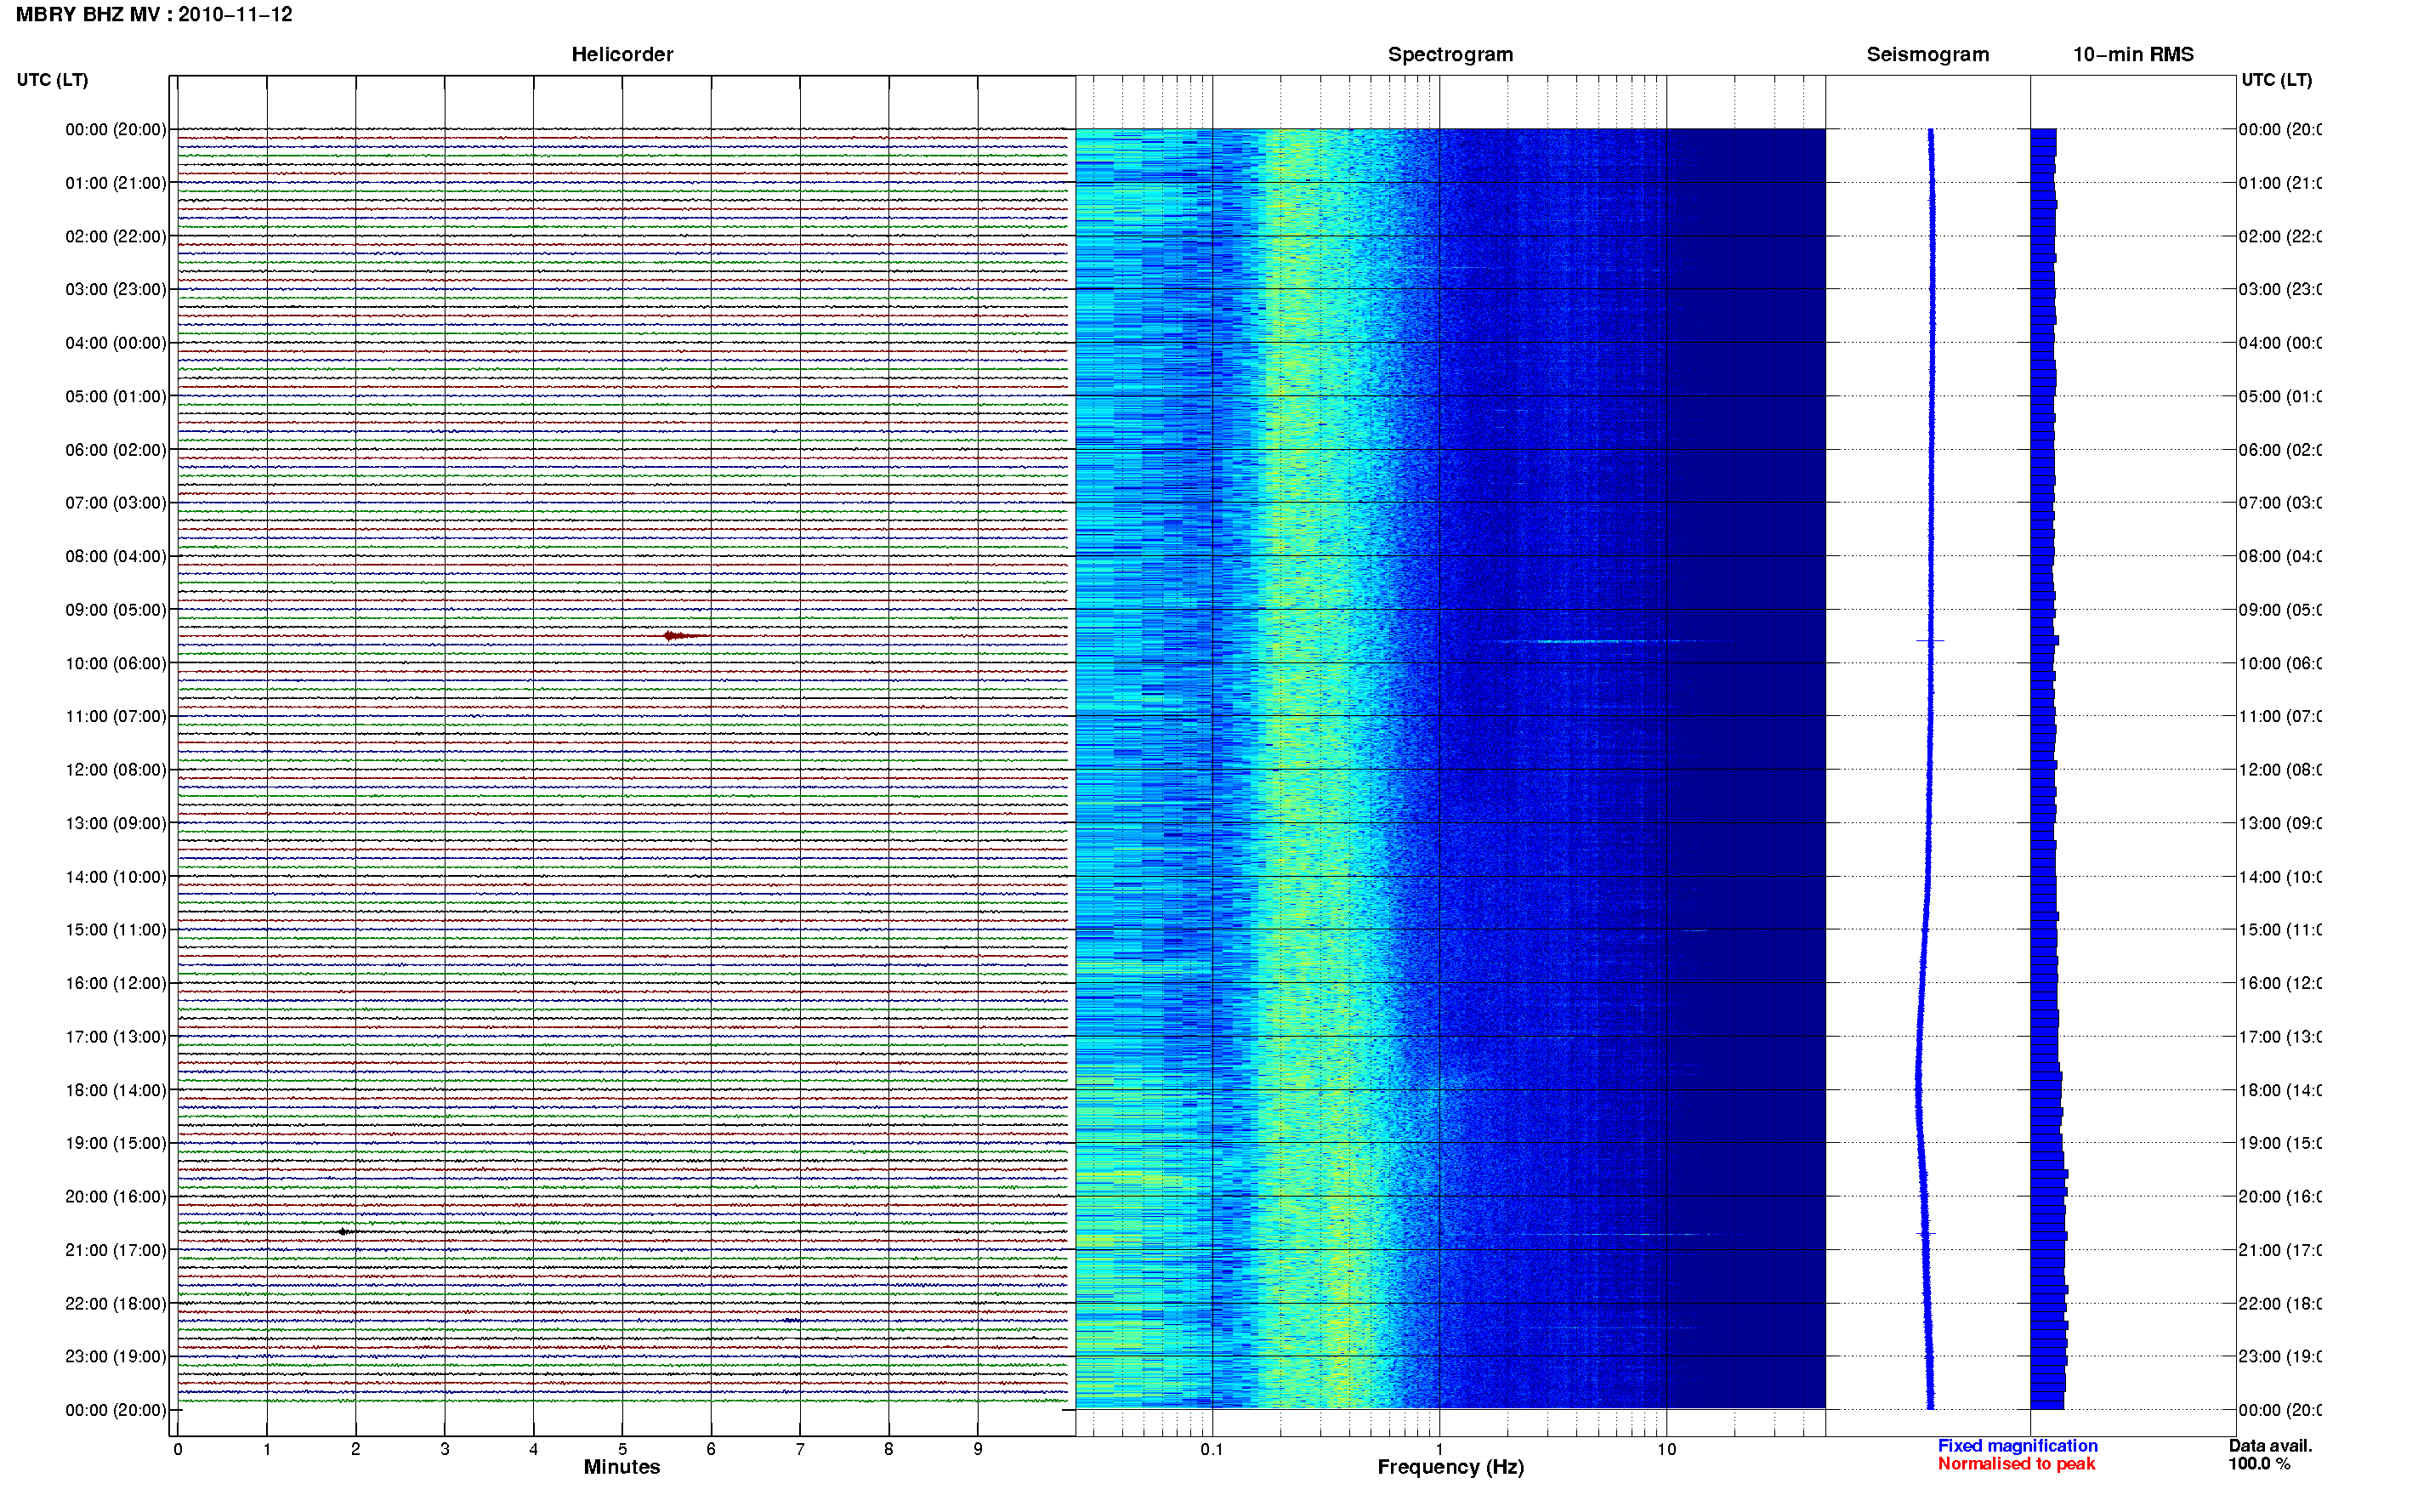This screenshot has height=1512, width=2418.
Task: Click the Helicorder panel heading
Action: [622, 55]
